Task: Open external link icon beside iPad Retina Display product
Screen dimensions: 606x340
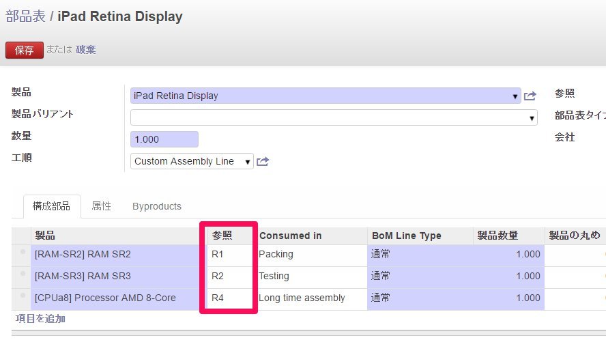Action: click(530, 96)
